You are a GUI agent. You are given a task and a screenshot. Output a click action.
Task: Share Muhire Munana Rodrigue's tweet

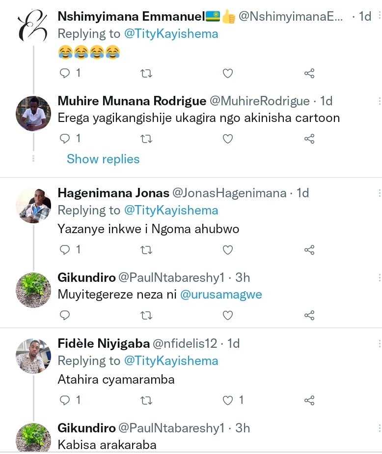(309, 139)
